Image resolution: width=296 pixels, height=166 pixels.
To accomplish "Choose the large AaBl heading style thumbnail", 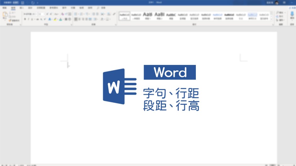I will click(x=159, y=15).
